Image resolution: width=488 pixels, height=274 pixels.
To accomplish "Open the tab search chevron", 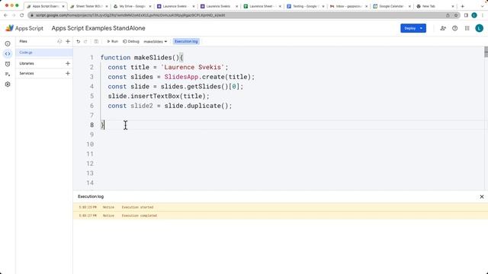I will tap(483, 6).
